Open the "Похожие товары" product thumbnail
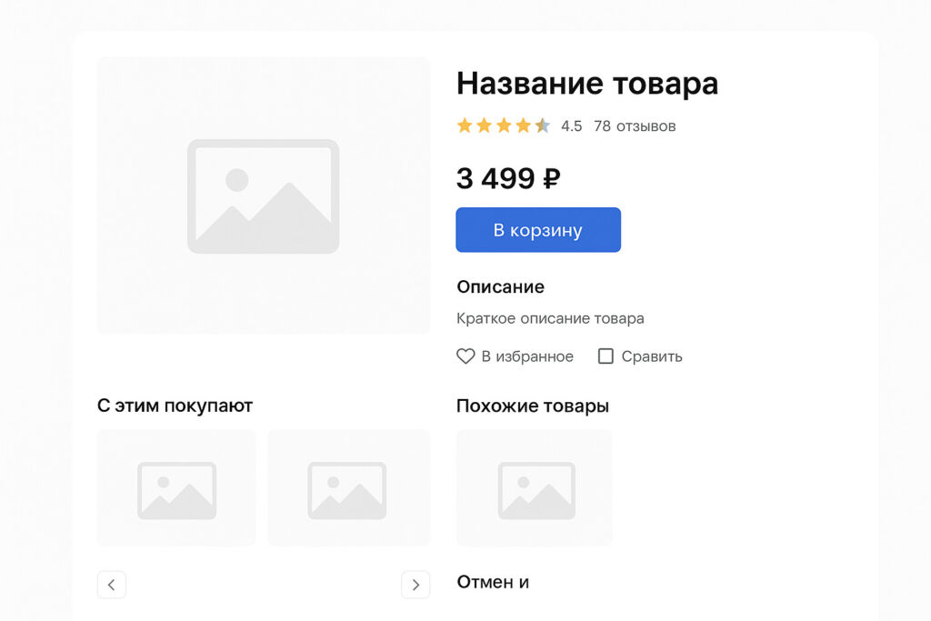The height and width of the screenshot is (621, 931). point(535,488)
